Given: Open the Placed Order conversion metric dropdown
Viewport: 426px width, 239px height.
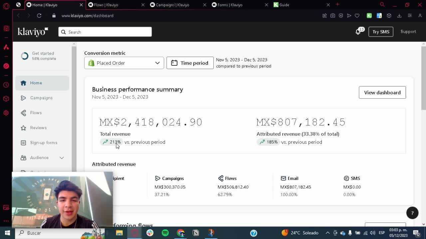Looking at the screenshot, I should coord(124,63).
